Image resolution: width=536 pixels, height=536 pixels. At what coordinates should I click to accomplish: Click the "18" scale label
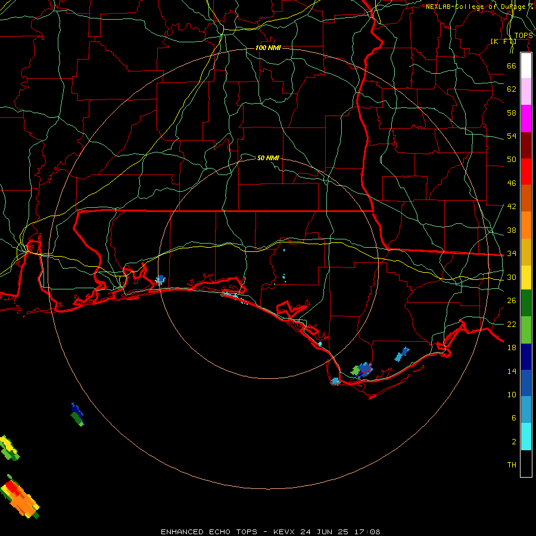tap(512, 348)
